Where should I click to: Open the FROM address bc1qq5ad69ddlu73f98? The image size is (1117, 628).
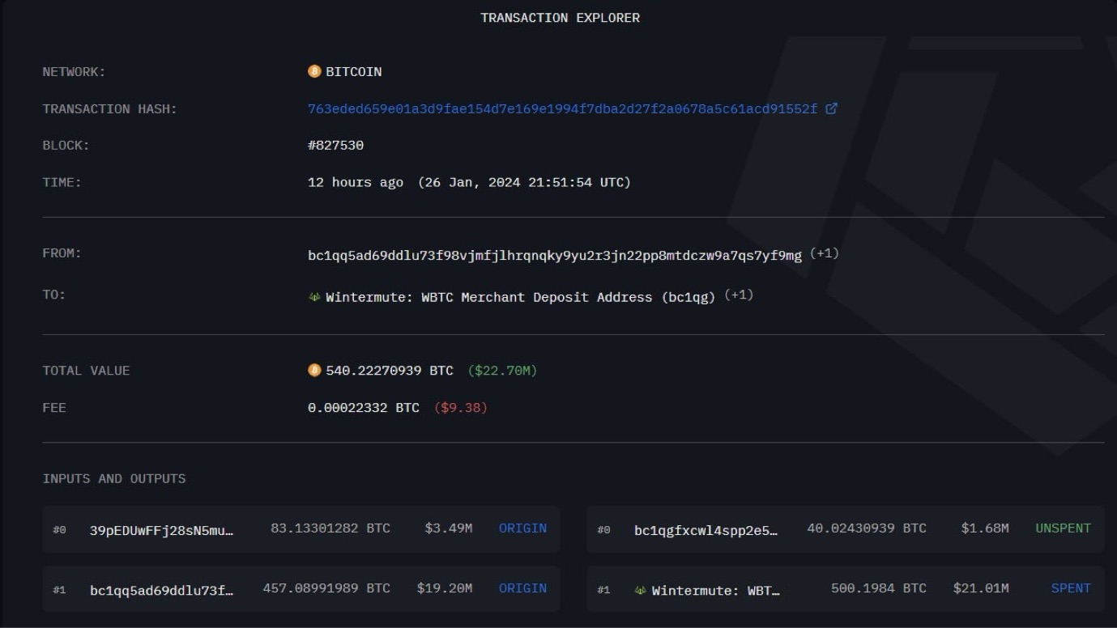coord(554,256)
